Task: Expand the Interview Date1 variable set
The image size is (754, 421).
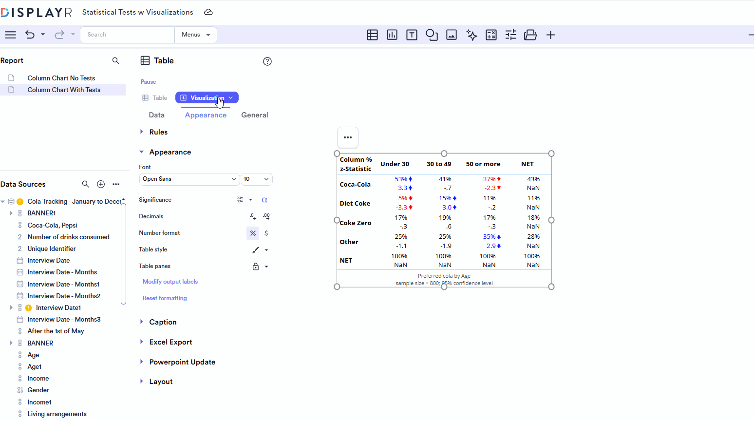Action: click(x=11, y=308)
